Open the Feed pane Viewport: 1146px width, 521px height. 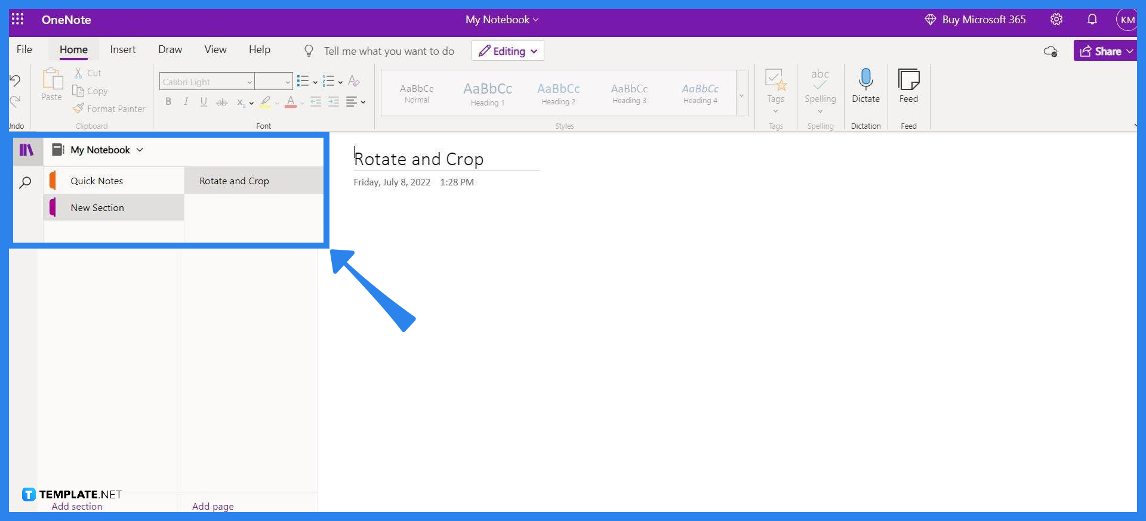pos(908,87)
